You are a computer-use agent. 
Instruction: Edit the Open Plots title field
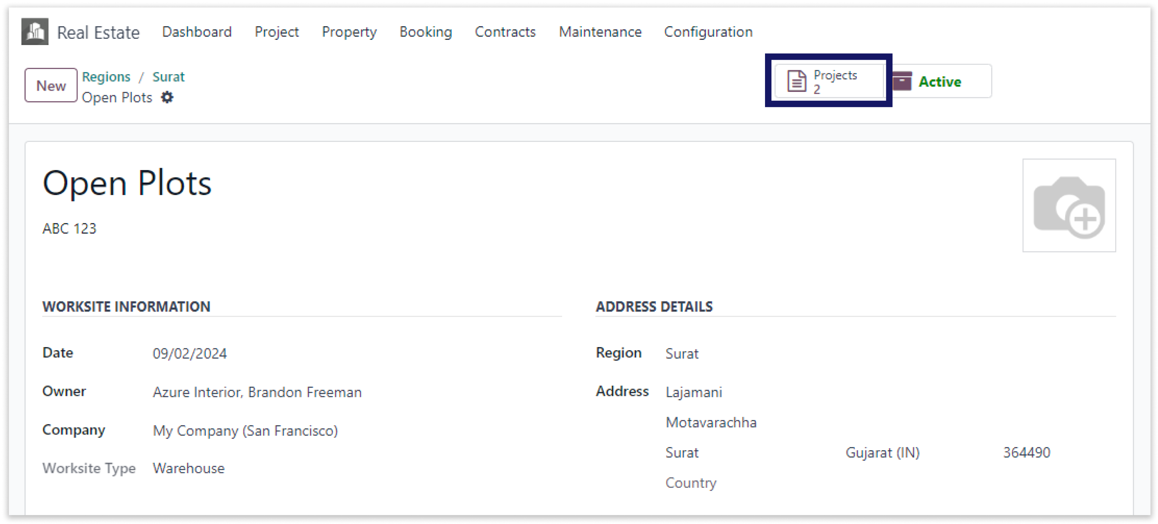click(x=127, y=183)
